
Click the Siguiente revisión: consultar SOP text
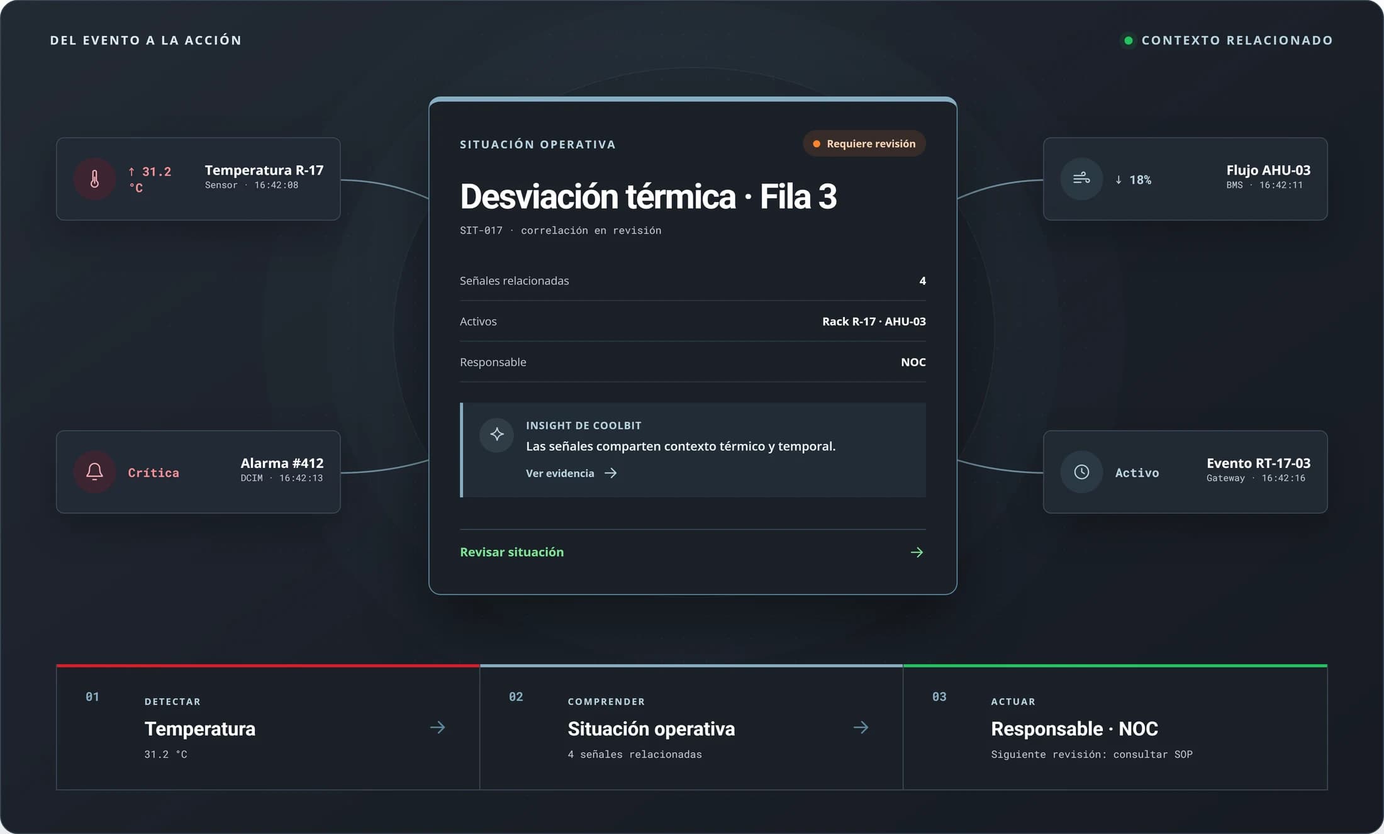(x=1091, y=754)
